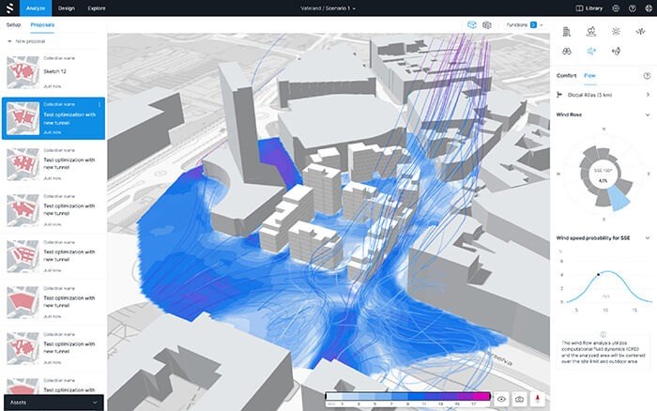Select the buildings analysis icon
Screen dimensions: 657x411
(567, 31)
